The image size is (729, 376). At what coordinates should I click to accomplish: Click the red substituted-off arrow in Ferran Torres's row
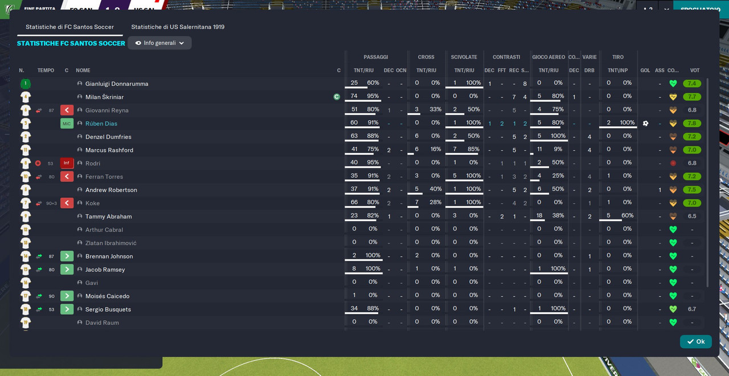pyautogui.click(x=67, y=176)
